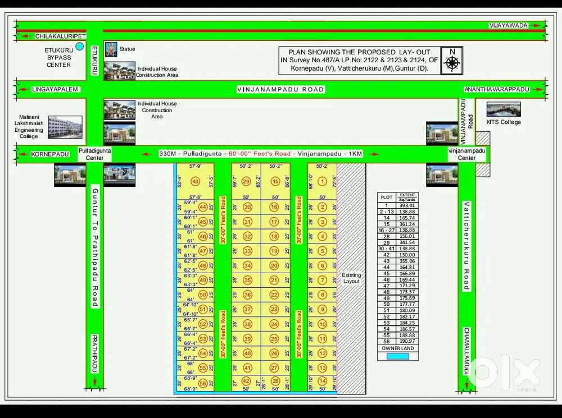Click the plan title box text

point(359,61)
